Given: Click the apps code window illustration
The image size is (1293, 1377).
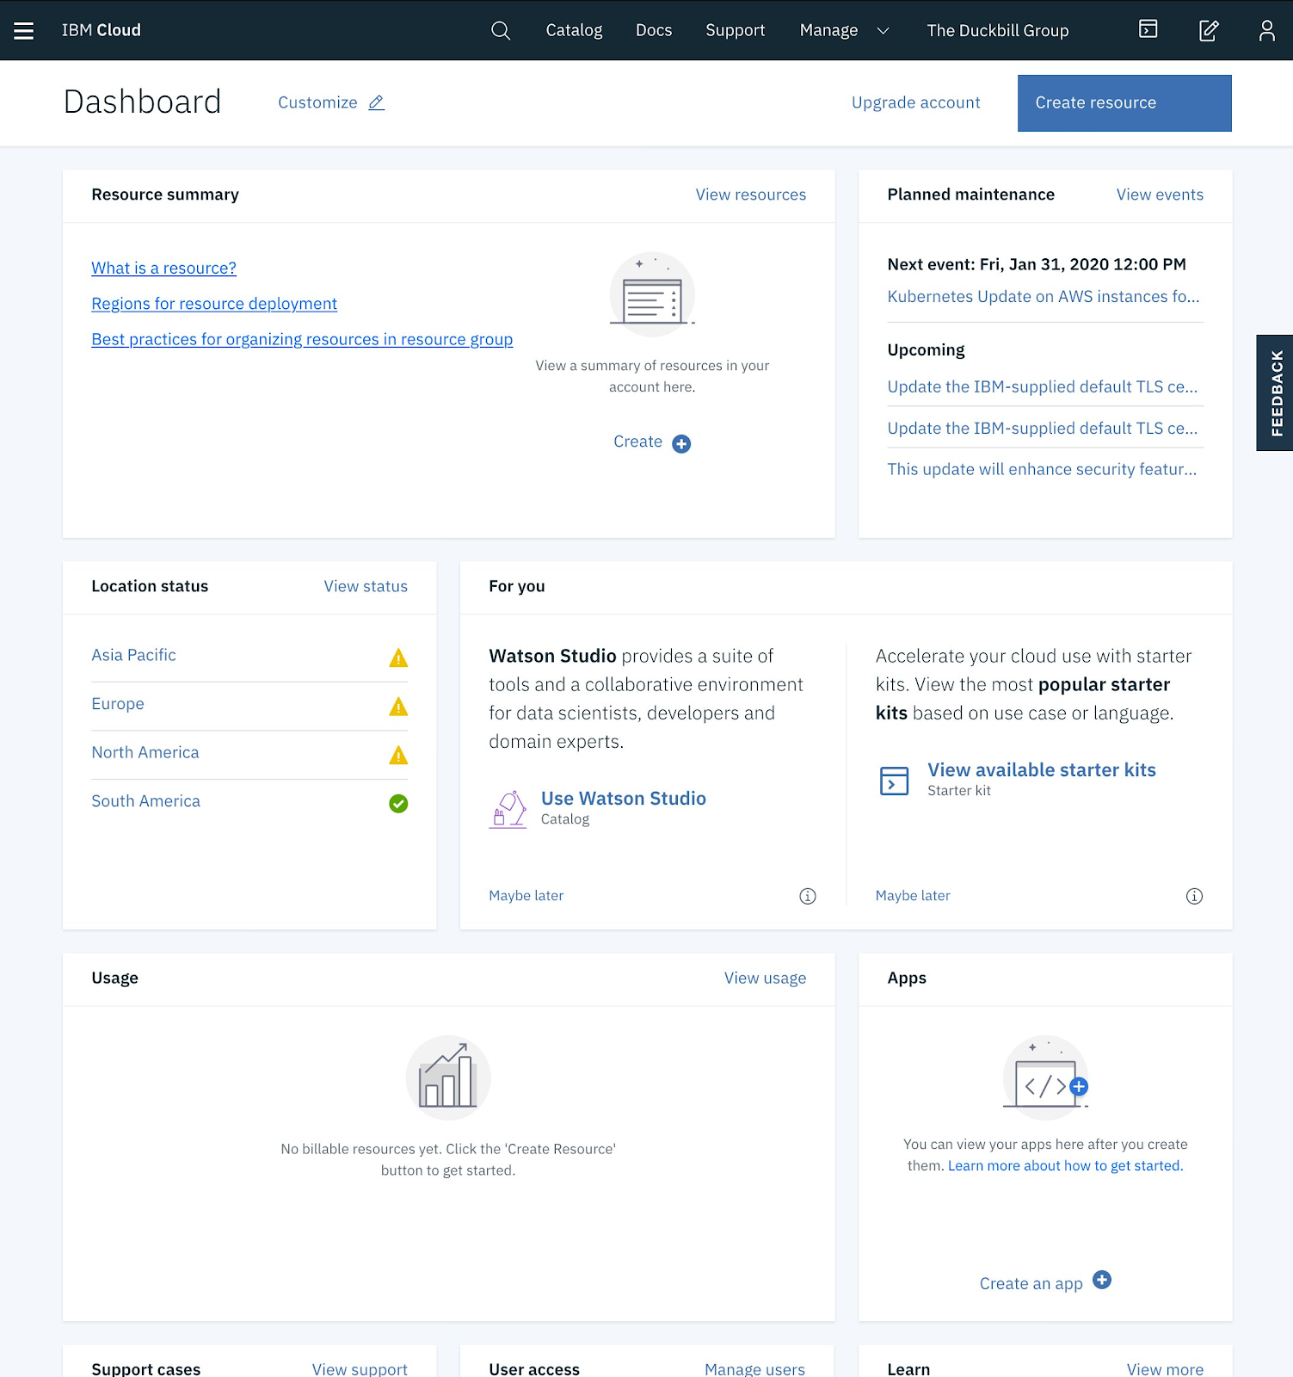Looking at the screenshot, I should pos(1045,1078).
